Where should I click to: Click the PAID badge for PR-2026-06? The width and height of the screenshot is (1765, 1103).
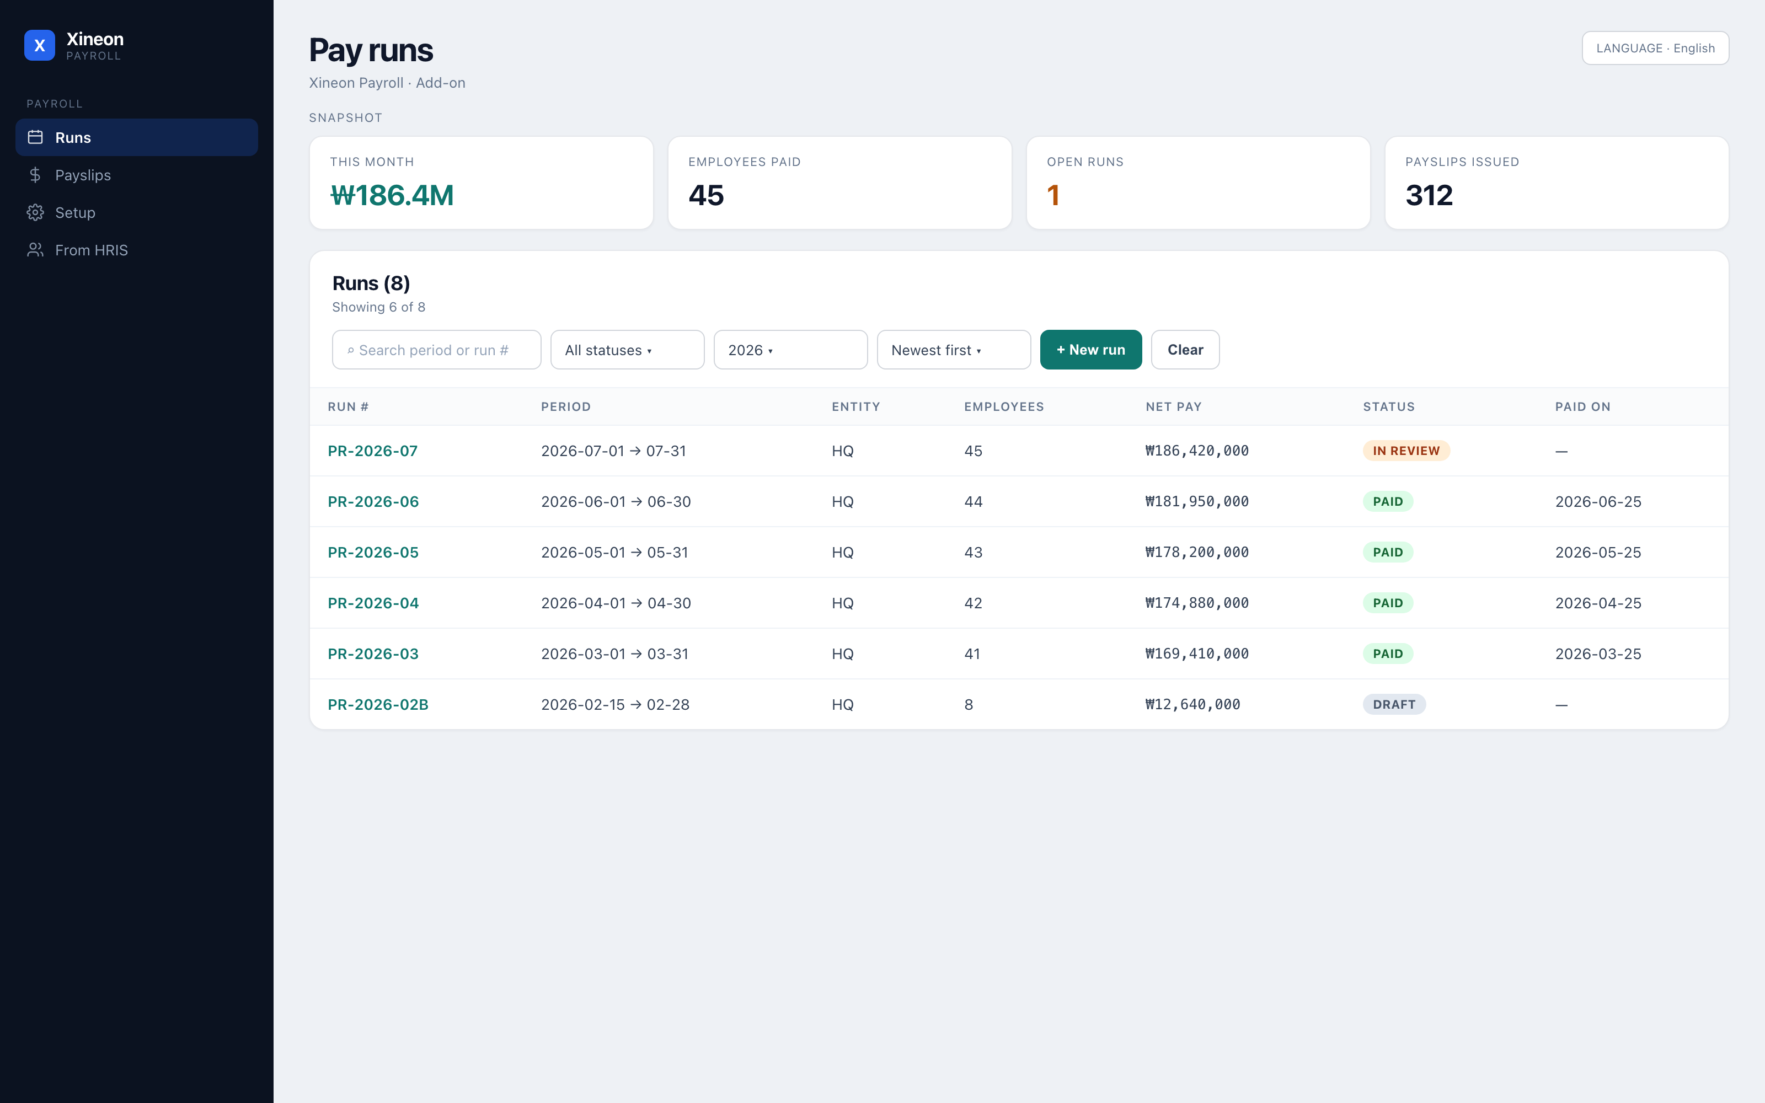(1388, 502)
